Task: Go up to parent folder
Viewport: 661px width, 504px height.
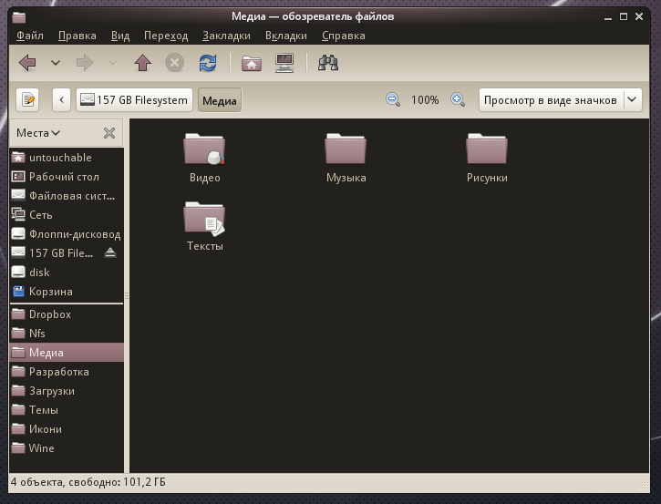Action: coord(142,63)
